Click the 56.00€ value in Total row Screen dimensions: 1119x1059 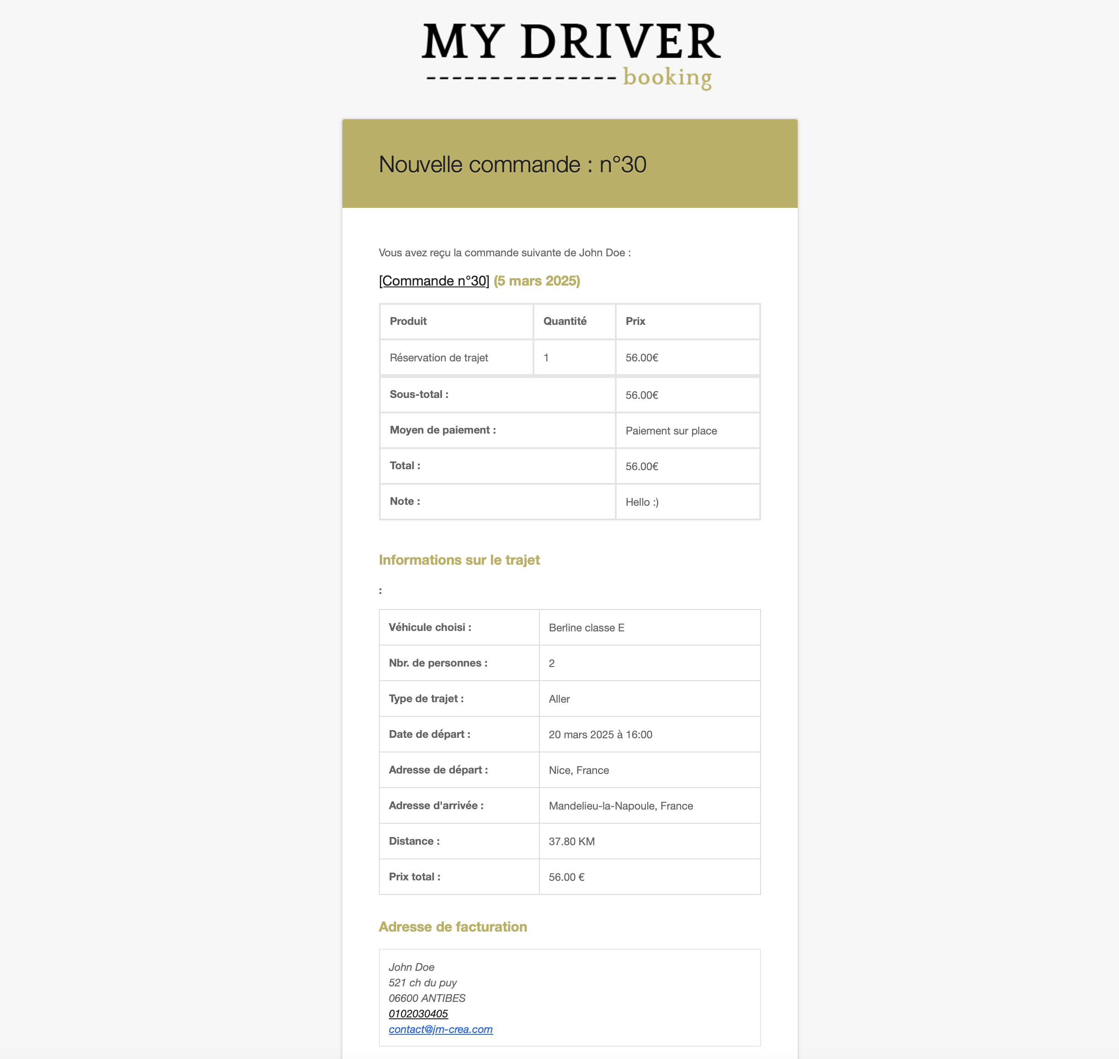[x=642, y=466]
